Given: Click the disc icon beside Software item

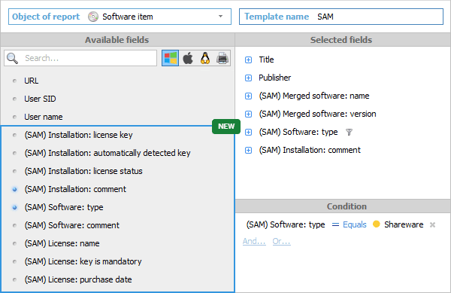Looking at the screenshot, I should (93, 17).
